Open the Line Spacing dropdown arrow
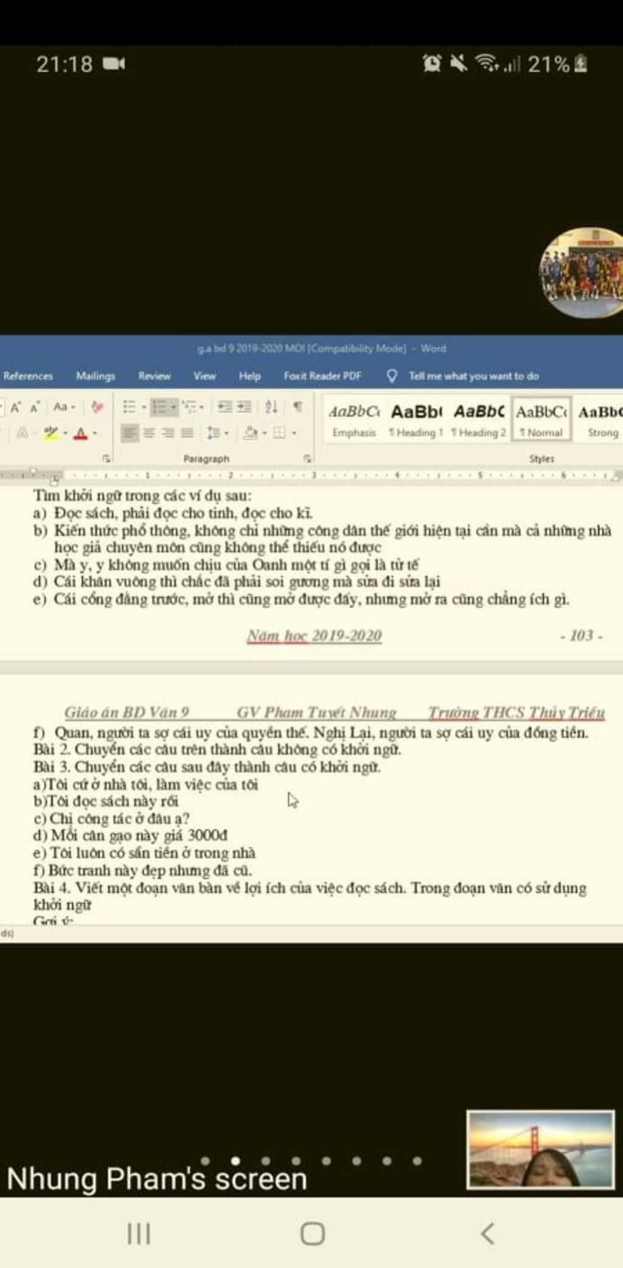Image resolution: width=623 pixels, height=1268 pixels. coord(226,434)
